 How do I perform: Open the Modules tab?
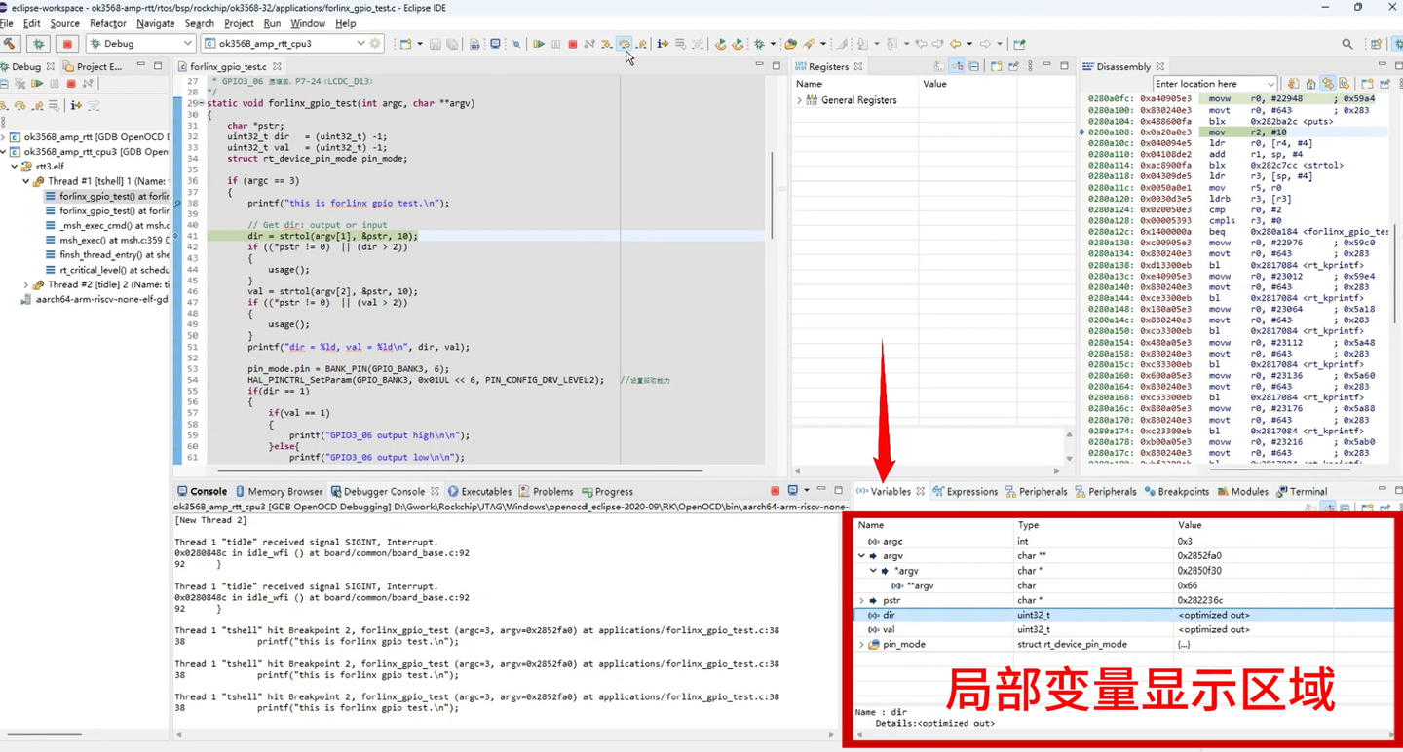pyautogui.click(x=1243, y=492)
